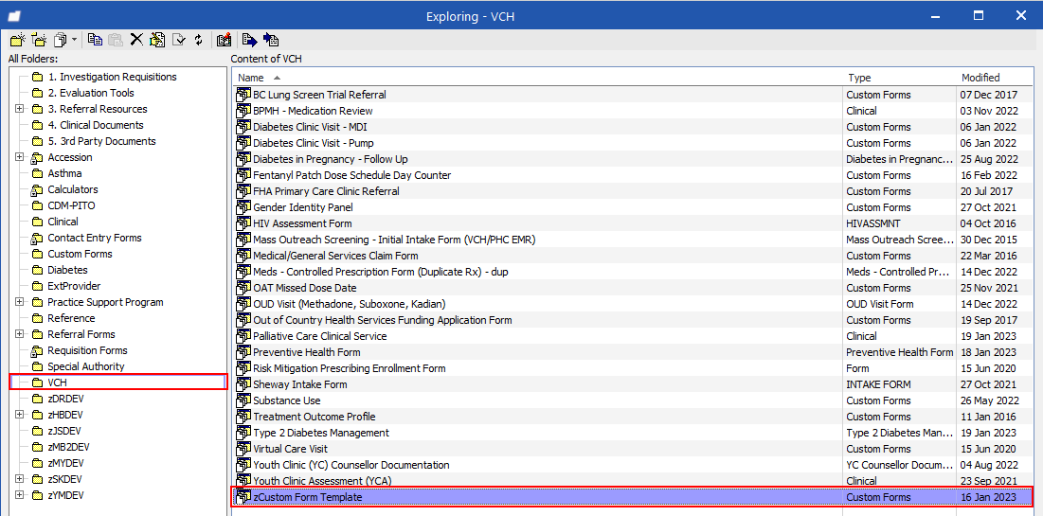Expand the Accession folder node

point(19,157)
